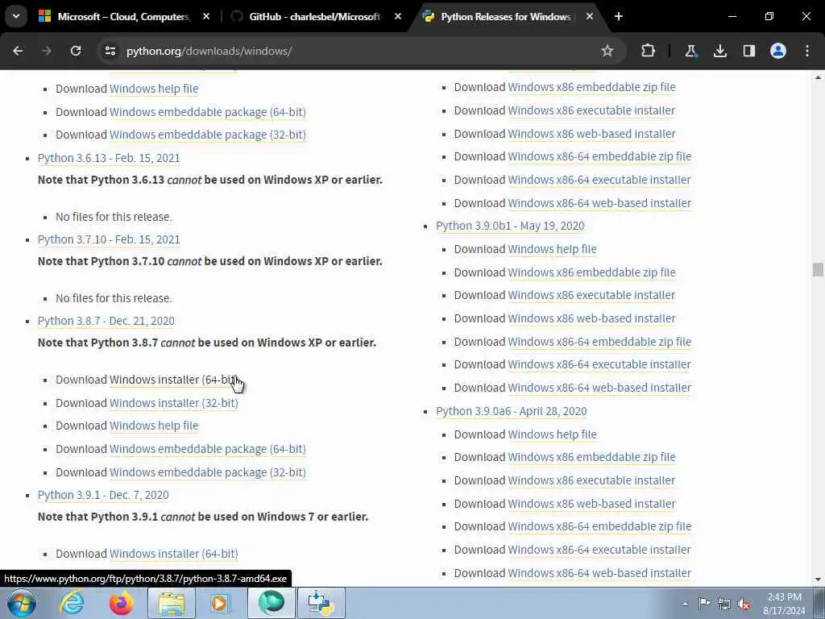
Task: Download Python 3.8.7 Windows installer (64-bit)
Action: click(174, 380)
